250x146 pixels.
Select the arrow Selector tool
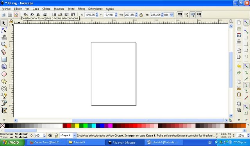pos(4,23)
